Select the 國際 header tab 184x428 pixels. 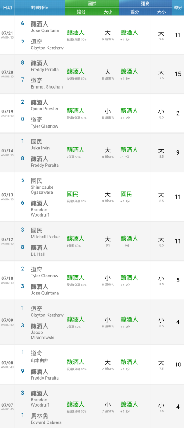pos(92,4)
